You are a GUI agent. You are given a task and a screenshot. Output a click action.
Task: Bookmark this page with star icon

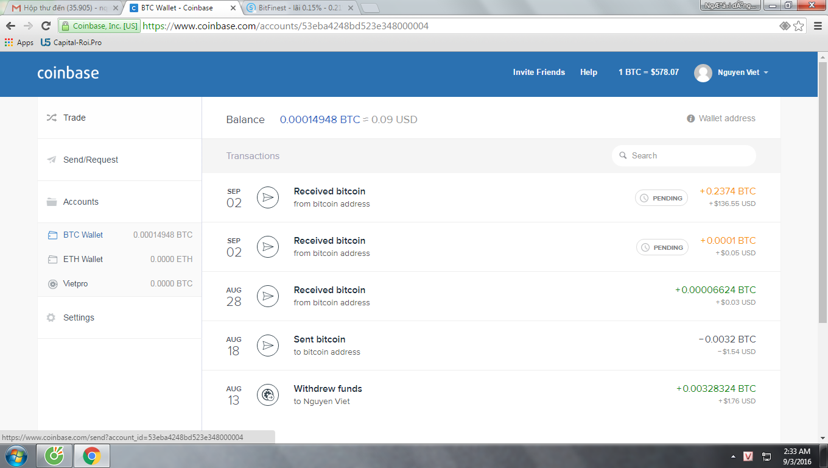[798, 26]
